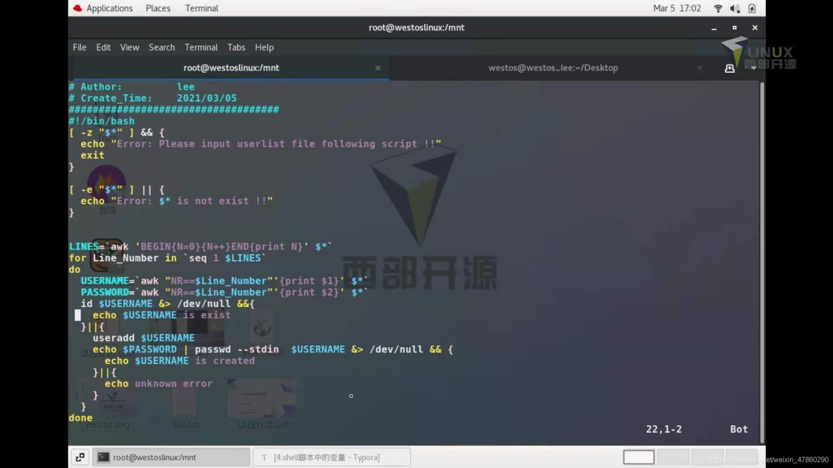The height and width of the screenshot is (468, 833).
Task: Click the 'useradd $USERNAME' line
Action: tap(143, 338)
